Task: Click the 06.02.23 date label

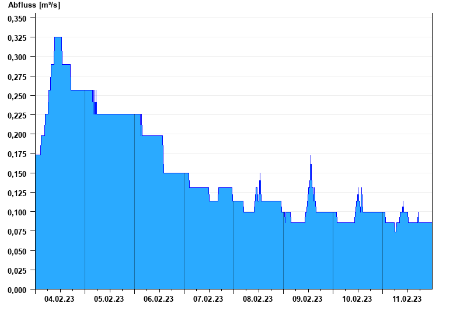Action: point(158,299)
